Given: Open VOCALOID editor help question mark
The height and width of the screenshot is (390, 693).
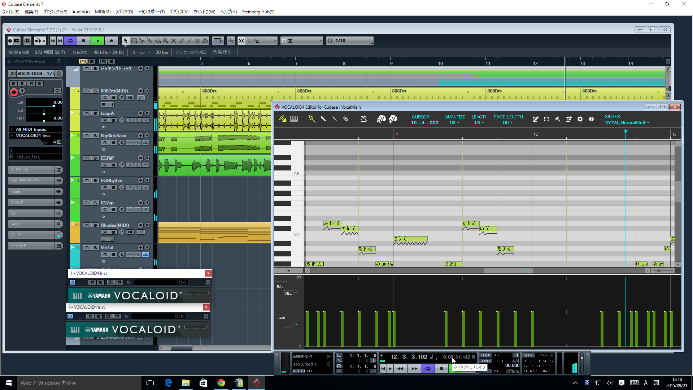Looking at the screenshot, I should click(591, 119).
